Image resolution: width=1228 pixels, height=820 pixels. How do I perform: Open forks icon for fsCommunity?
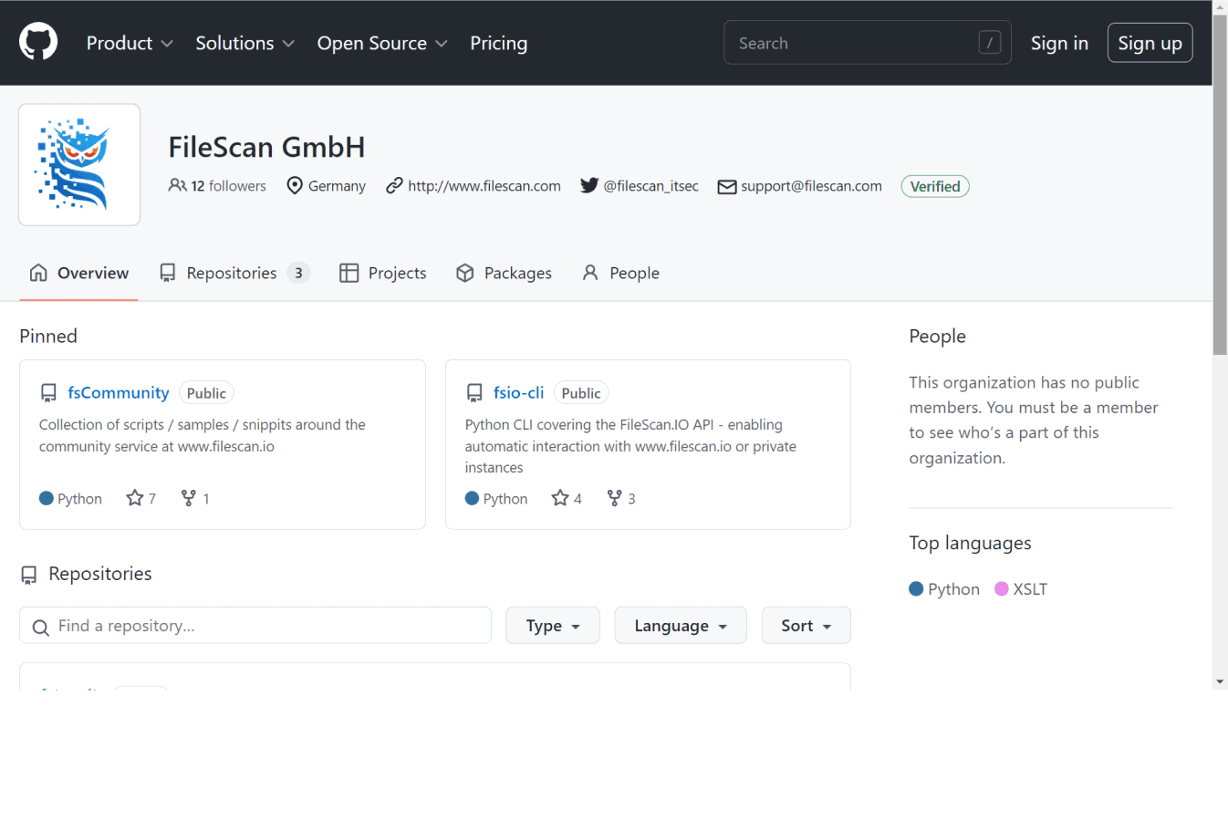(188, 498)
